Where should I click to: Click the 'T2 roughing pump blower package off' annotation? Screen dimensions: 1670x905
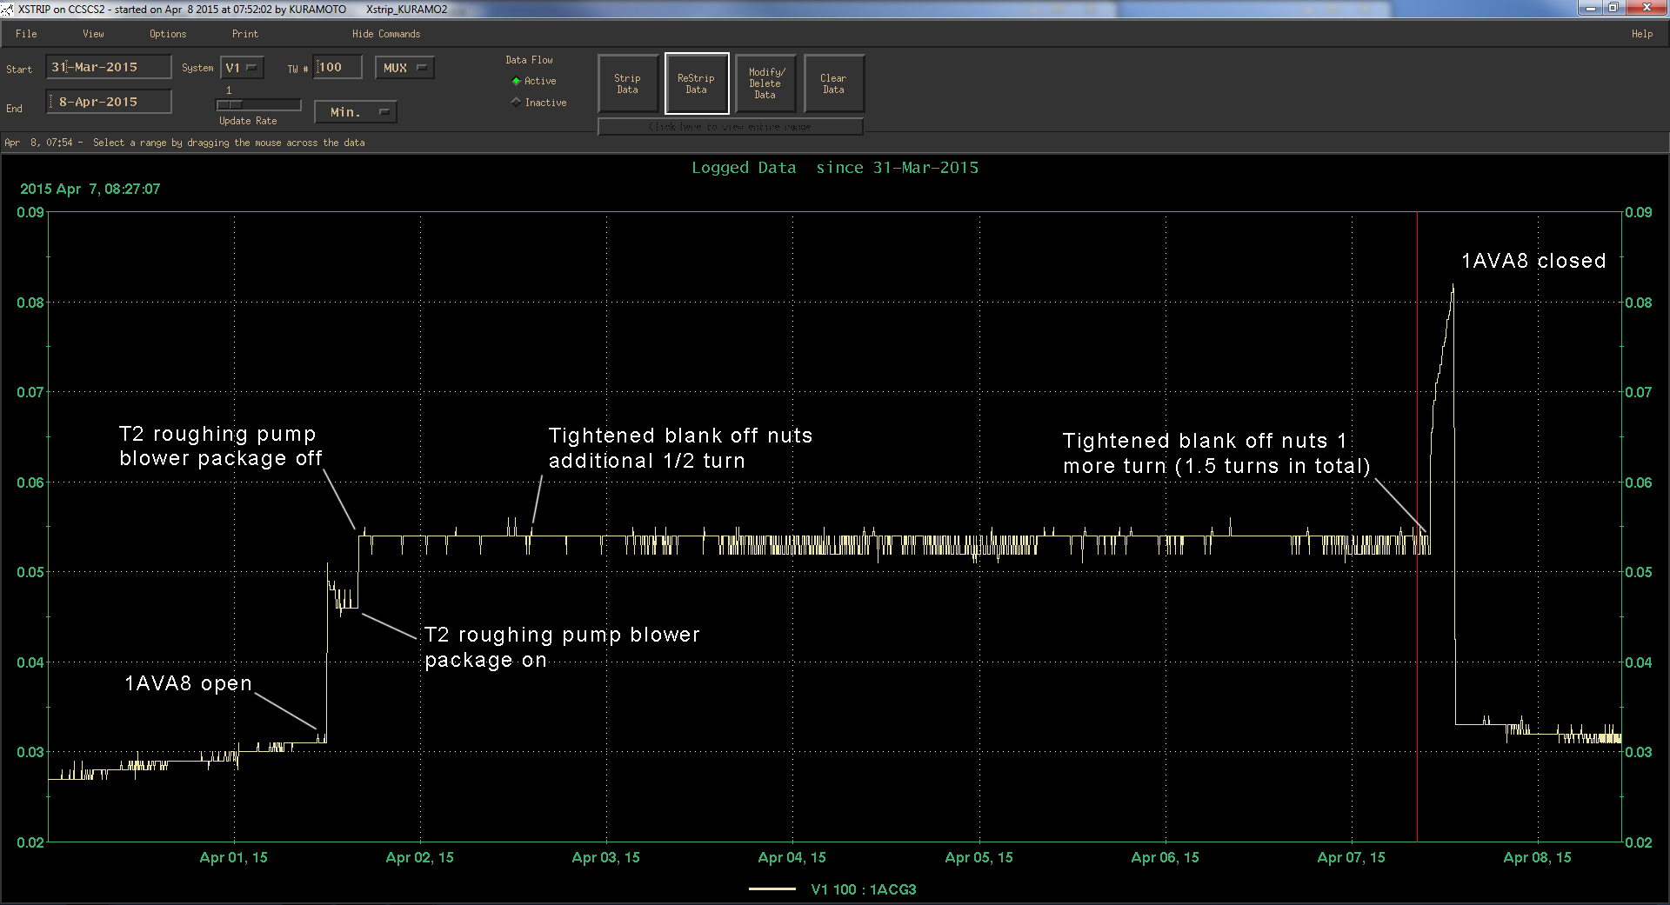(x=221, y=446)
